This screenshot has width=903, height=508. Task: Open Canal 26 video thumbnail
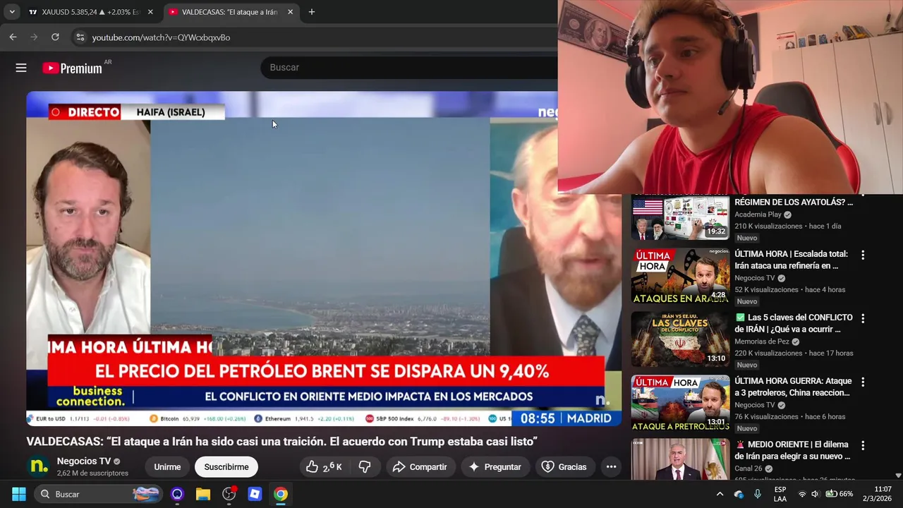click(x=680, y=459)
